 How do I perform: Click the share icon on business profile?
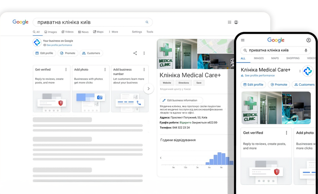coord(135,53)
